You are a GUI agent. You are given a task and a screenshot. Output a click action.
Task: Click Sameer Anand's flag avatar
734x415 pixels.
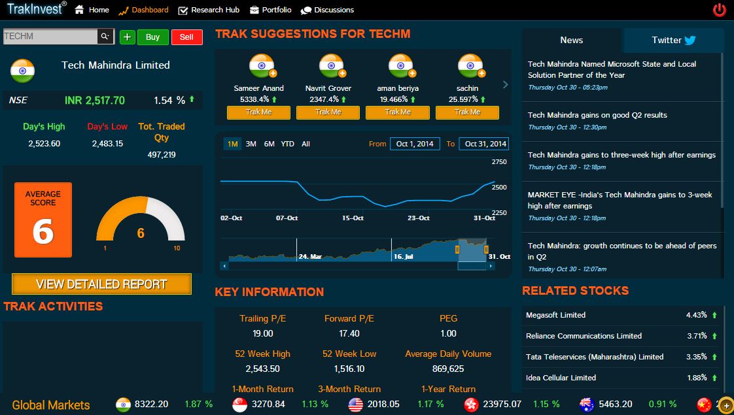261,67
